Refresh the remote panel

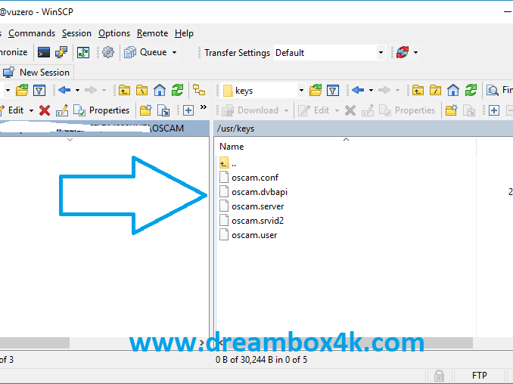click(471, 90)
